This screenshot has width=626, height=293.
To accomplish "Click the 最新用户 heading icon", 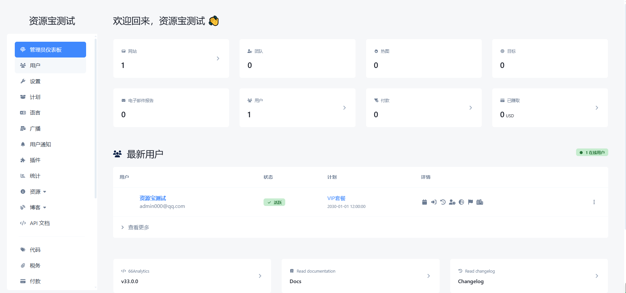I will point(117,154).
